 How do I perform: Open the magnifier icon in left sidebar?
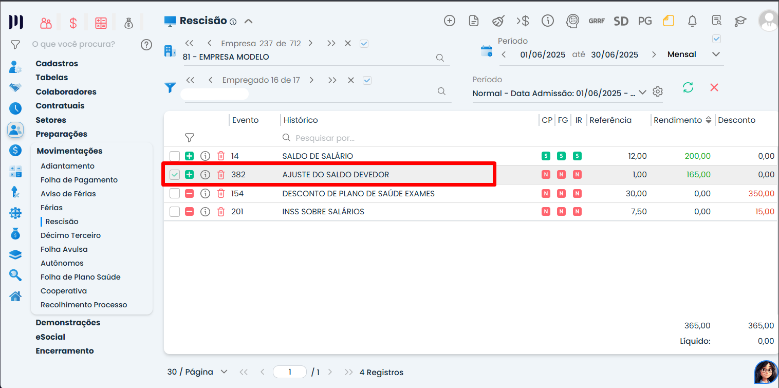click(15, 275)
